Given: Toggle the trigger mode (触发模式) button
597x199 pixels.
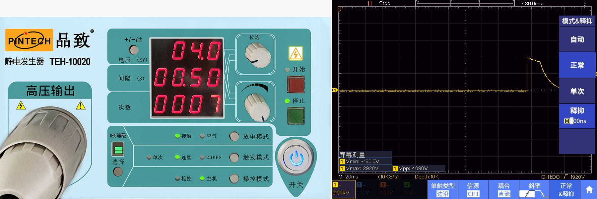Looking at the screenshot, I should coord(234,157).
